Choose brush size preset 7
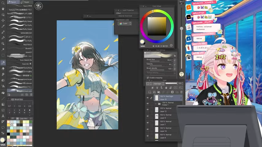The image size is (262, 147). [29, 111]
